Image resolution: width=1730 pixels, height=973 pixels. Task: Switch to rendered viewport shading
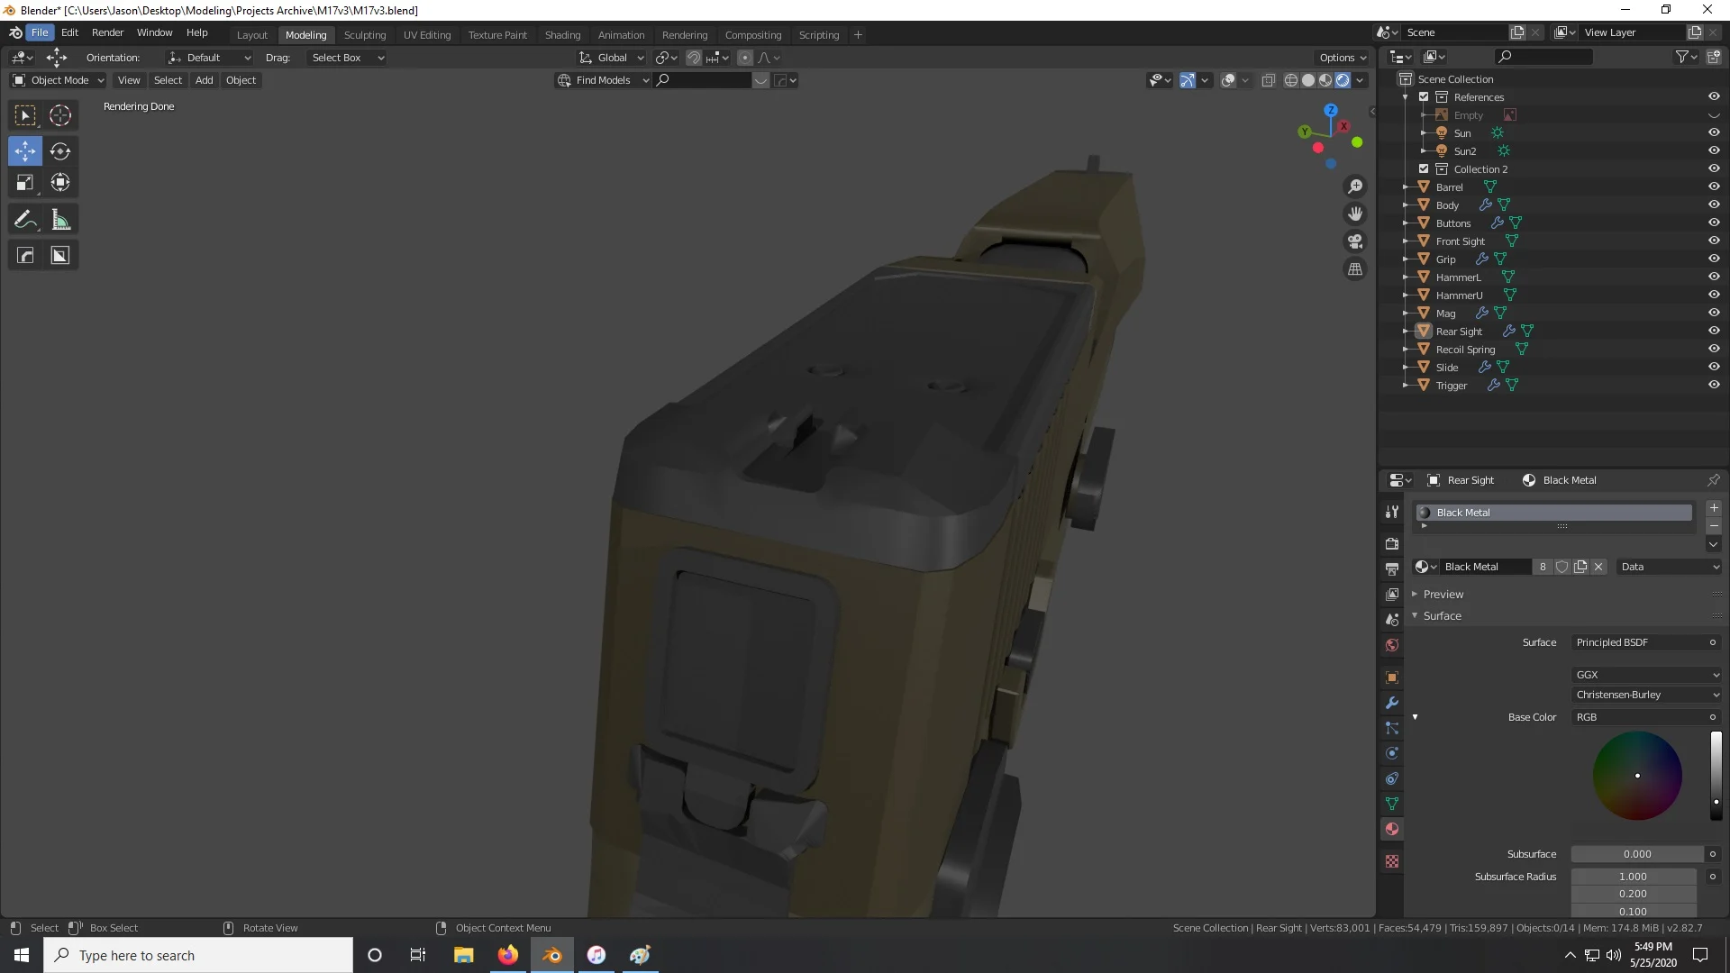pos(1343,80)
